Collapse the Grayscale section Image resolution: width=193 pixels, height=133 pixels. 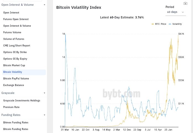(44, 93)
